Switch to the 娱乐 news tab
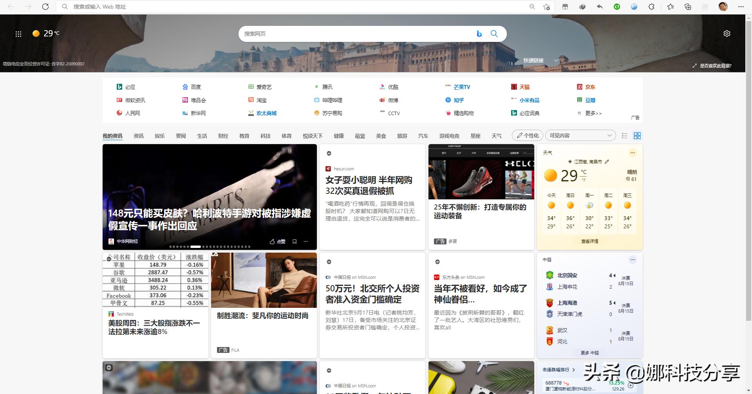Image resolution: width=752 pixels, height=394 pixels. [x=159, y=136]
